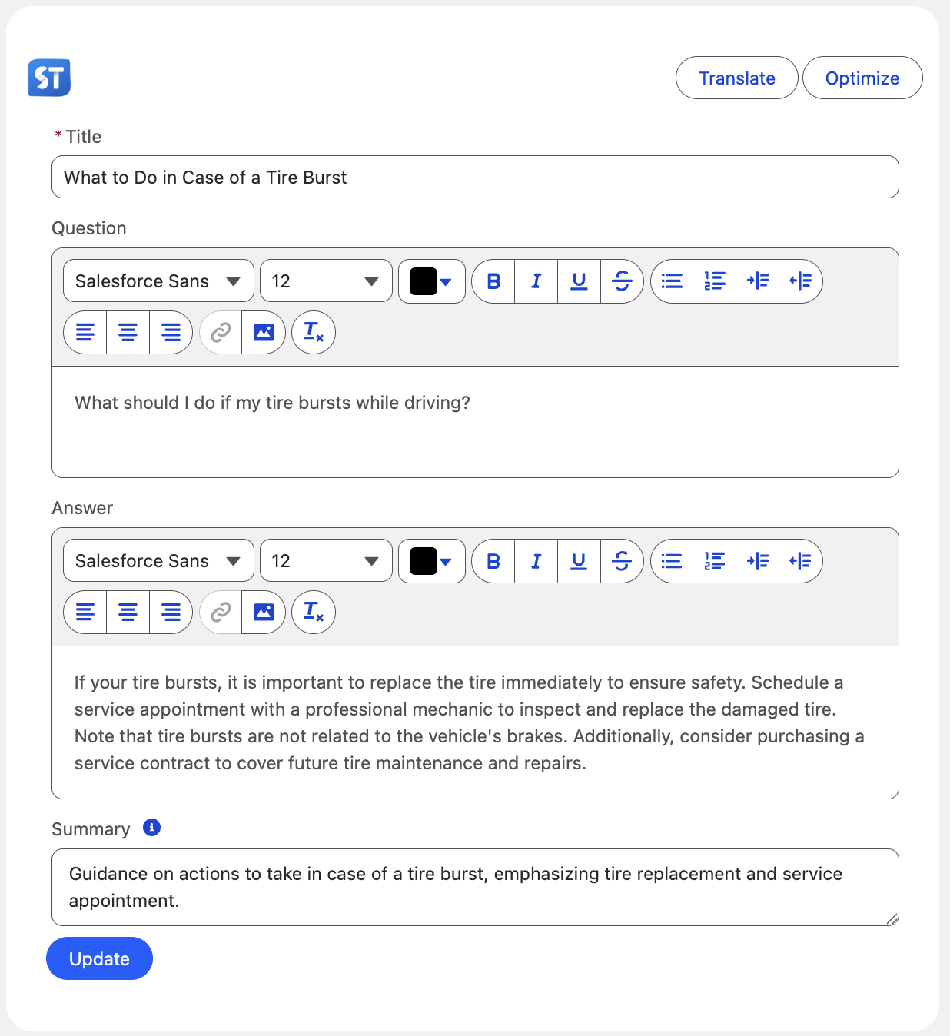Click into the Summary text box
The width and height of the screenshot is (950, 1036).
coord(475,887)
